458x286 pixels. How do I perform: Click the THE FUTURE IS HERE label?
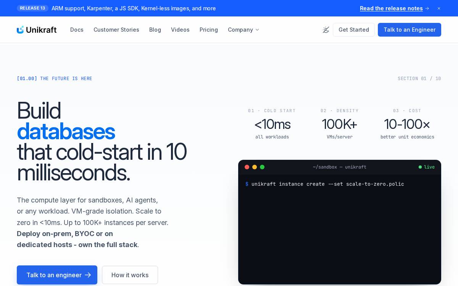click(x=66, y=79)
